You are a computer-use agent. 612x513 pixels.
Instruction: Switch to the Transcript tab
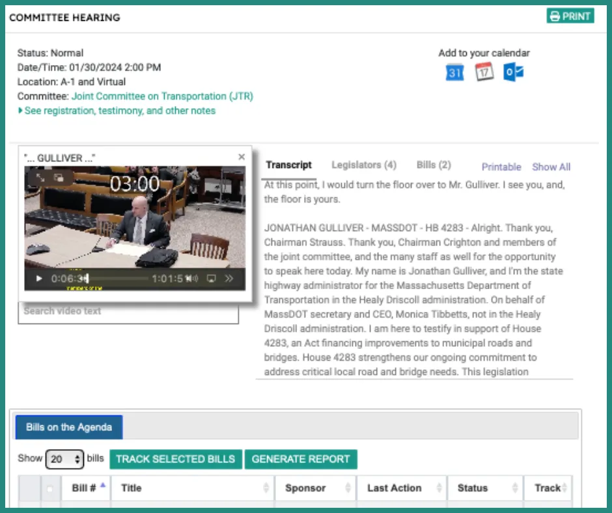(x=289, y=165)
